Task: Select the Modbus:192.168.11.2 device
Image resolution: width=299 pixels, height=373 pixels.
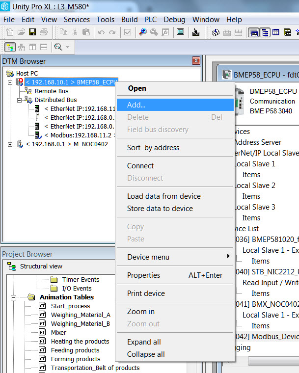Action: pos(80,135)
